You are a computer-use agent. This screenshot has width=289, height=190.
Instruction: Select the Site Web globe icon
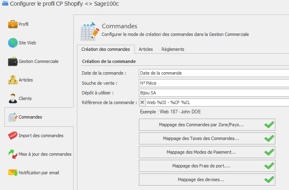[13, 43]
